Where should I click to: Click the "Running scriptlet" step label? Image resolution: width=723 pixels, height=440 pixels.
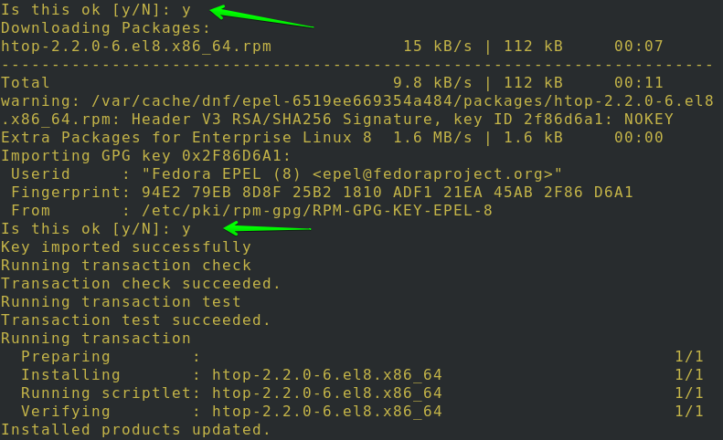pyautogui.click(x=106, y=393)
